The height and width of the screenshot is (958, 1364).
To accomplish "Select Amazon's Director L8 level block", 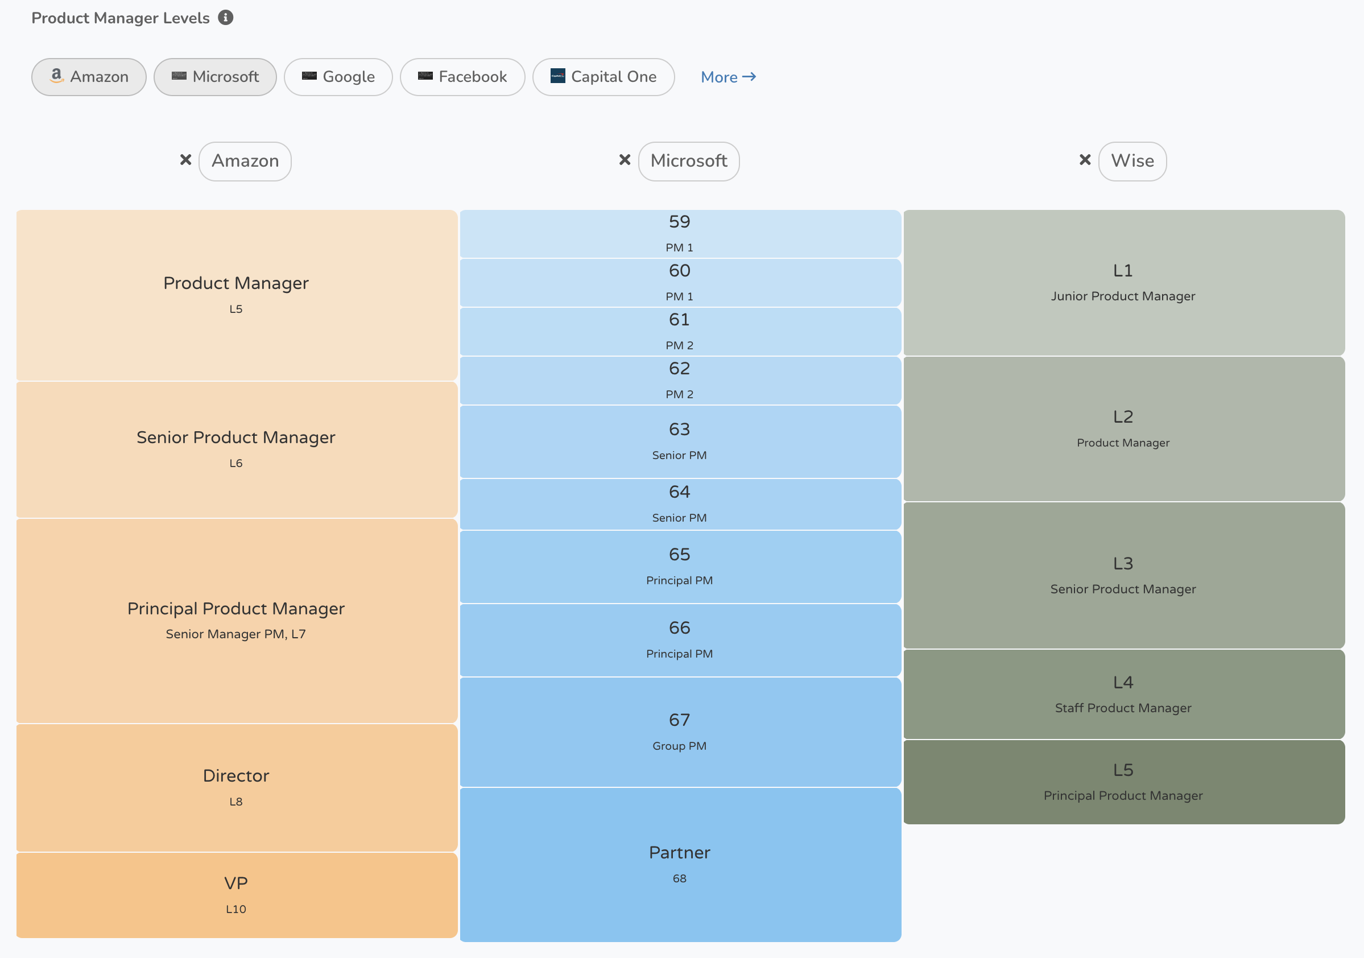I will click(237, 787).
